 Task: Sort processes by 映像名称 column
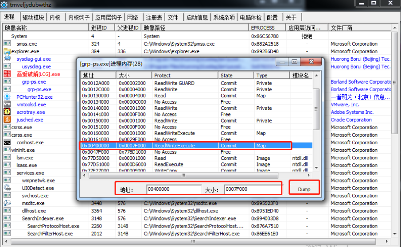(x=46, y=27)
